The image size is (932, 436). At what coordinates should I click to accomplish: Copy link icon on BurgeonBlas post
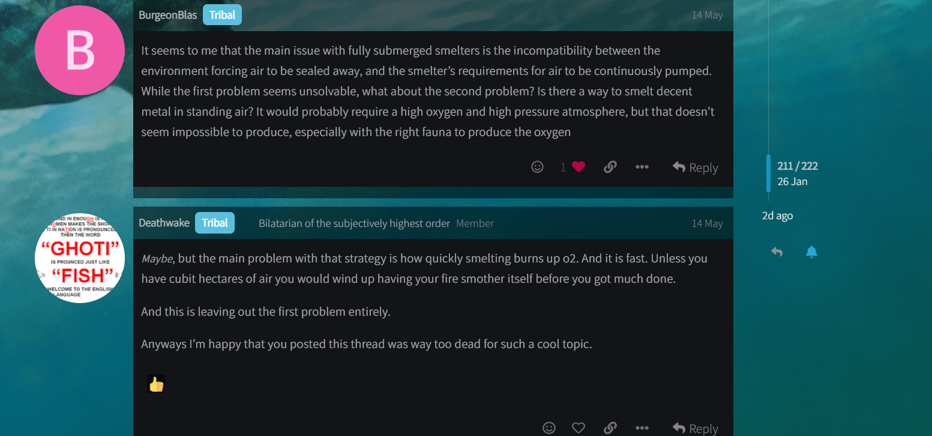click(x=610, y=167)
